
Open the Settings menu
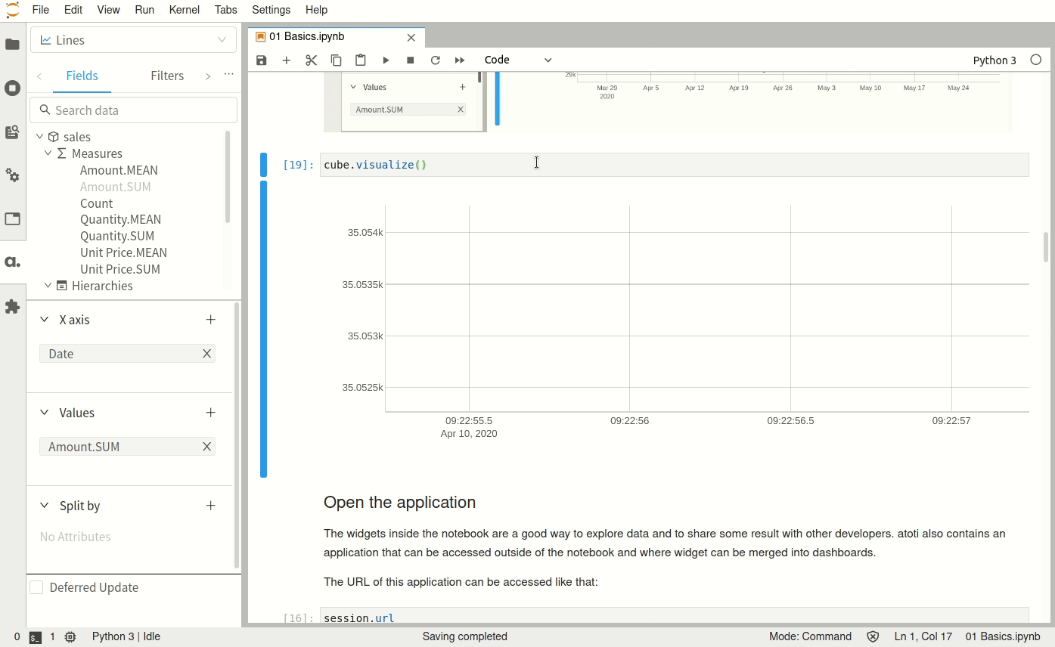272,10
